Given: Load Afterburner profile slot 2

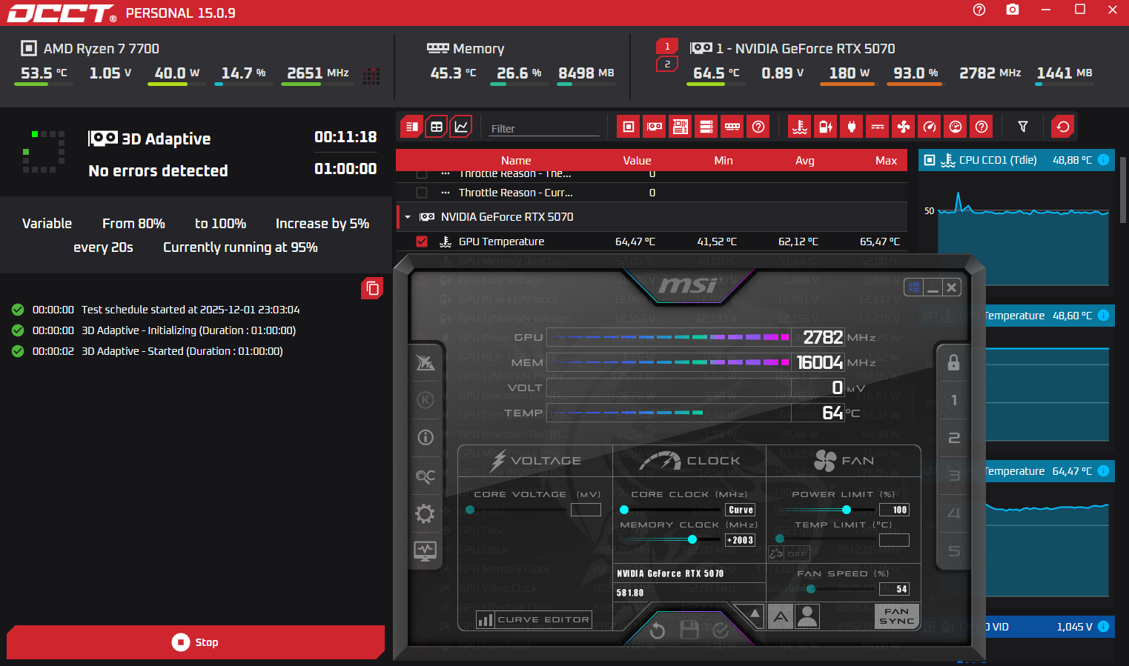Looking at the screenshot, I should (x=954, y=438).
